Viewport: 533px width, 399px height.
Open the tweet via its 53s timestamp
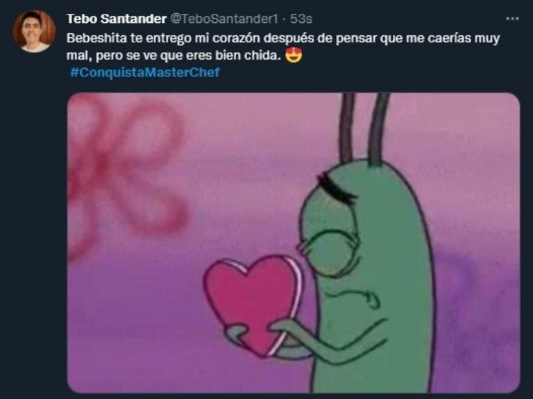tap(301, 19)
